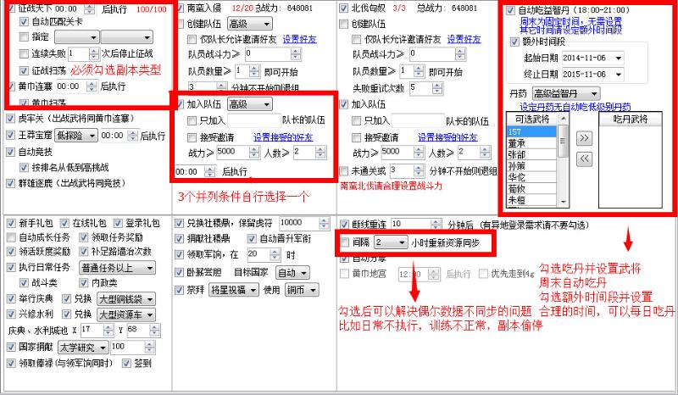Open the 丹药 高级益智丹 dropdown
Image resolution: width=678 pixels, height=395 pixels.
(x=594, y=92)
